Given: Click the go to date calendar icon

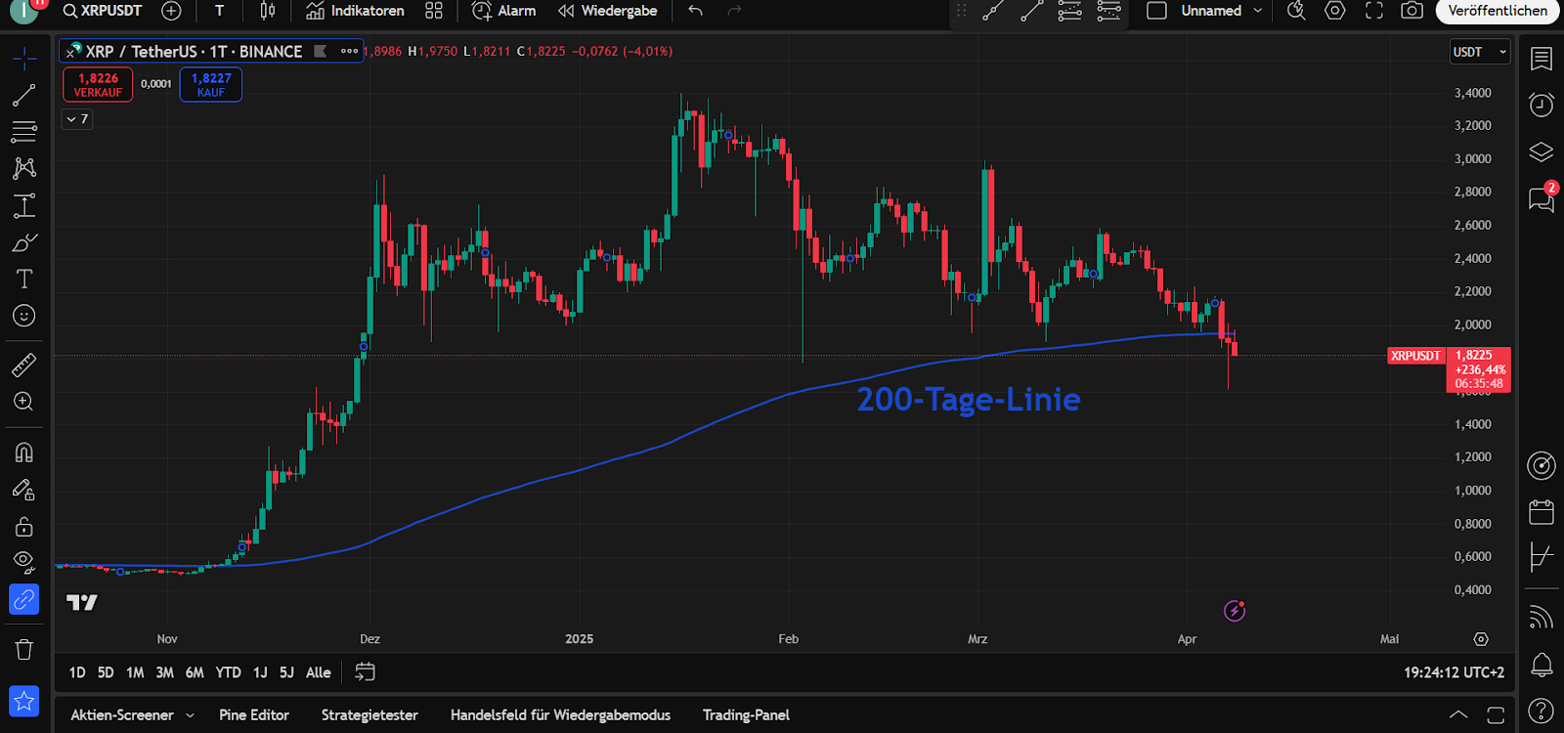Looking at the screenshot, I should tap(365, 672).
